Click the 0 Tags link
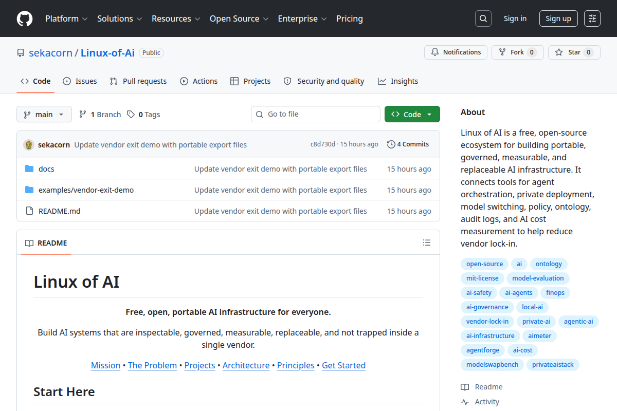617x411 pixels. pyautogui.click(x=143, y=115)
